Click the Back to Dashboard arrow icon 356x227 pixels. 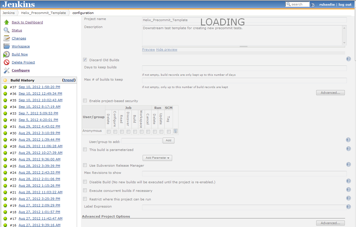7,22
